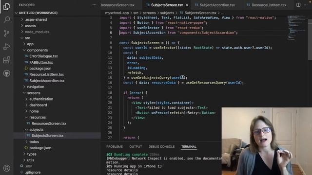
Task: Open the Extensions view
Action: pyautogui.click(x=6, y=60)
